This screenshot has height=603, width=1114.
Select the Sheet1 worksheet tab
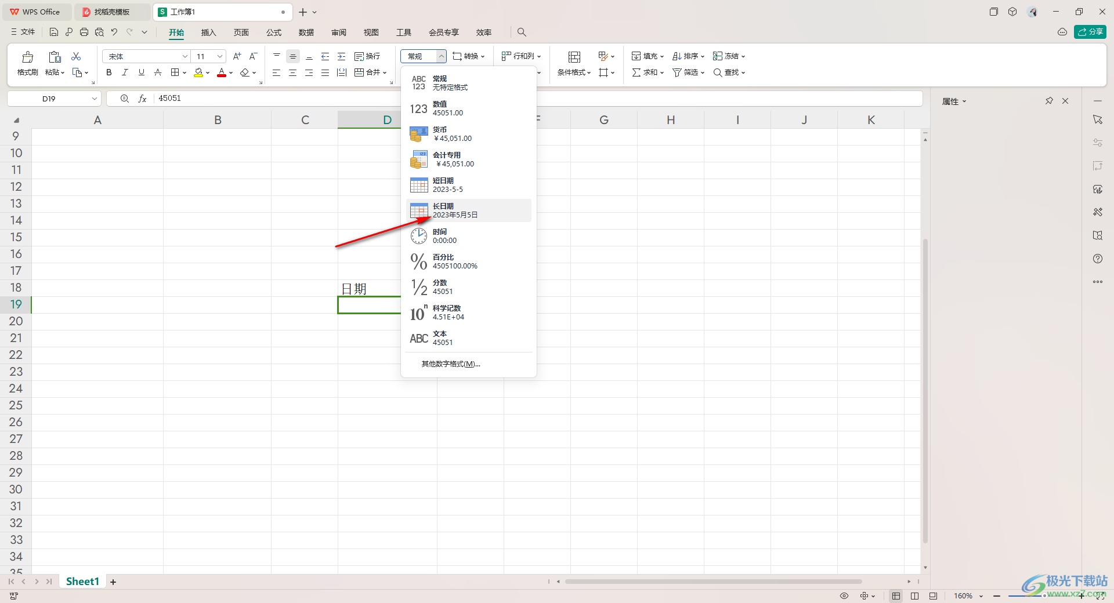pyautogui.click(x=82, y=582)
